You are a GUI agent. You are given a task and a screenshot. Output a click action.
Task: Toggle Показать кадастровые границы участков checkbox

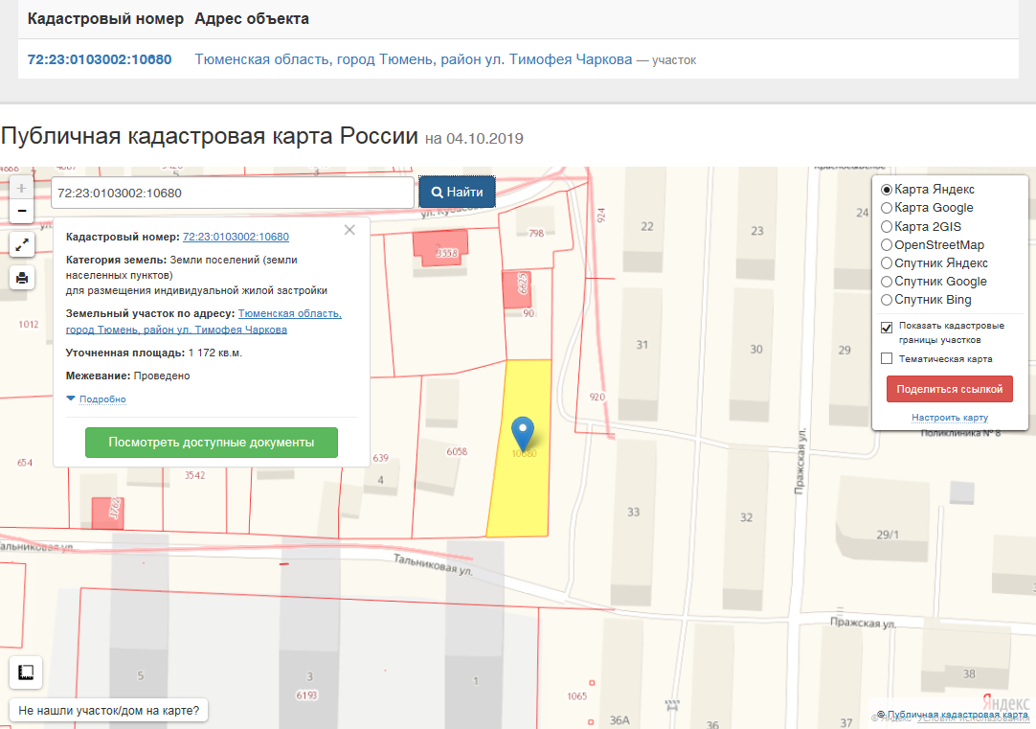click(887, 328)
